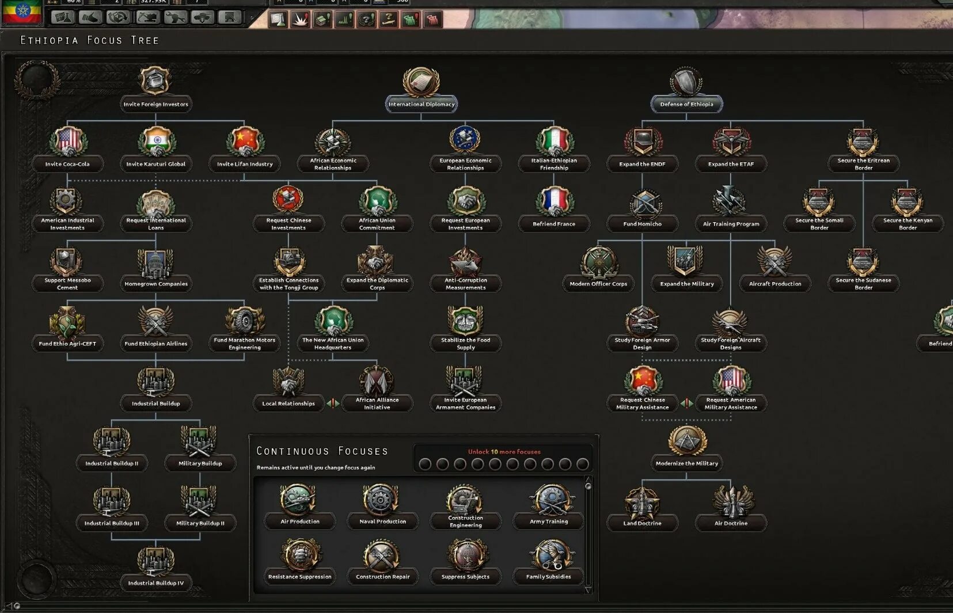Click scroll up arrow in Continuous Focuses panel
This screenshot has width=953, height=613.
click(588, 479)
